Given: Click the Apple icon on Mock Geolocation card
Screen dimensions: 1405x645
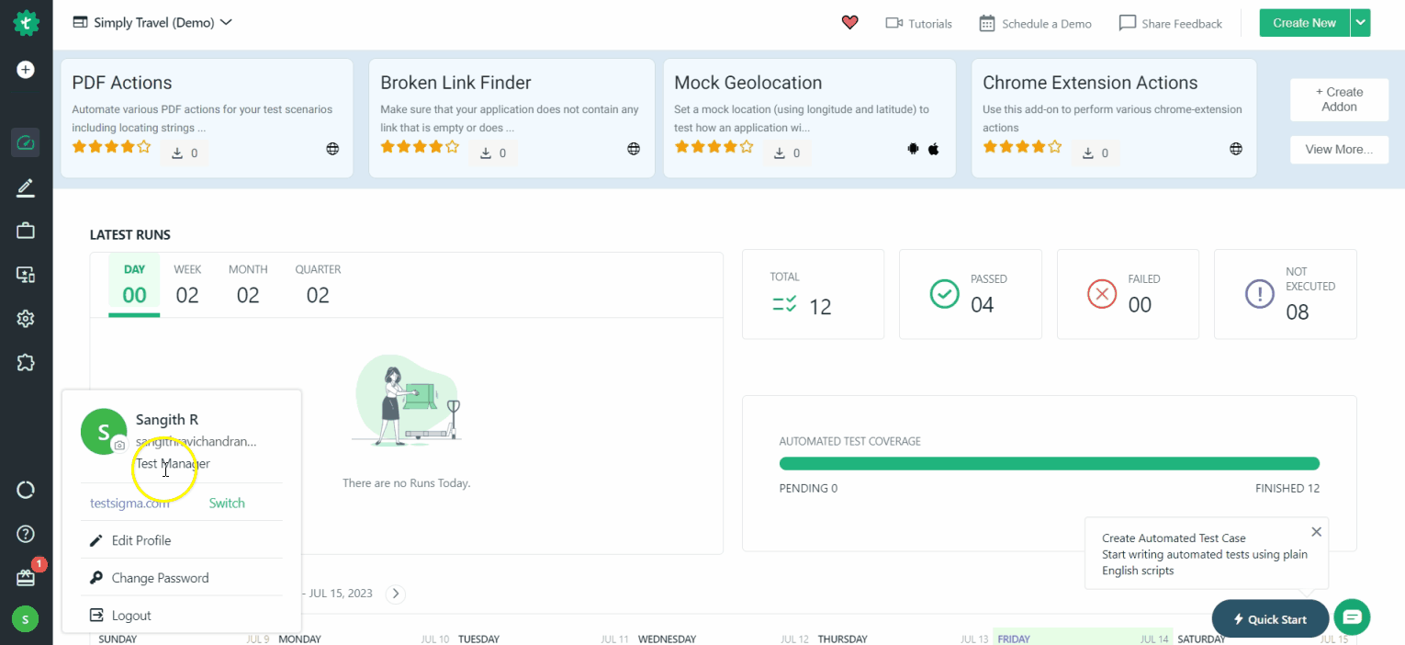Looking at the screenshot, I should 934,149.
